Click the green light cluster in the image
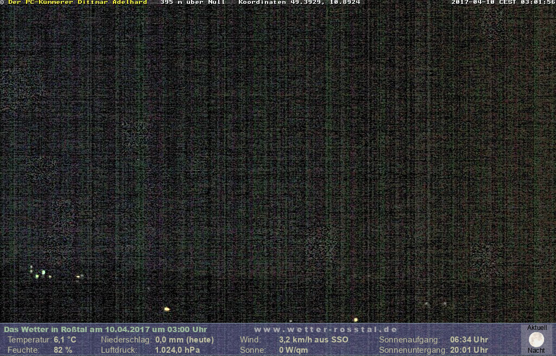Image resolution: width=556 pixels, height=356 pixels. (40, 273)
